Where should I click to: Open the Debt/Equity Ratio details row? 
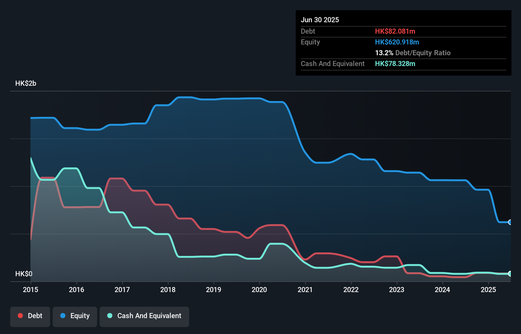coord(412,53)
